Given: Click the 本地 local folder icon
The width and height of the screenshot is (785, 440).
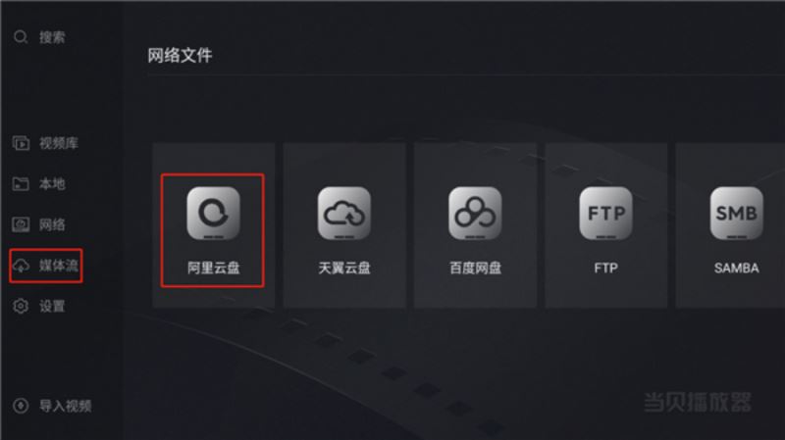Looking at the screenshot, I should coord(21,184).
